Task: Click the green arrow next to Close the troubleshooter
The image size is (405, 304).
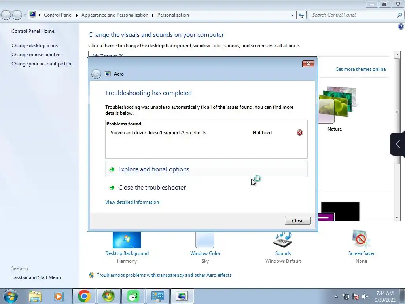Action: point(112,188)
